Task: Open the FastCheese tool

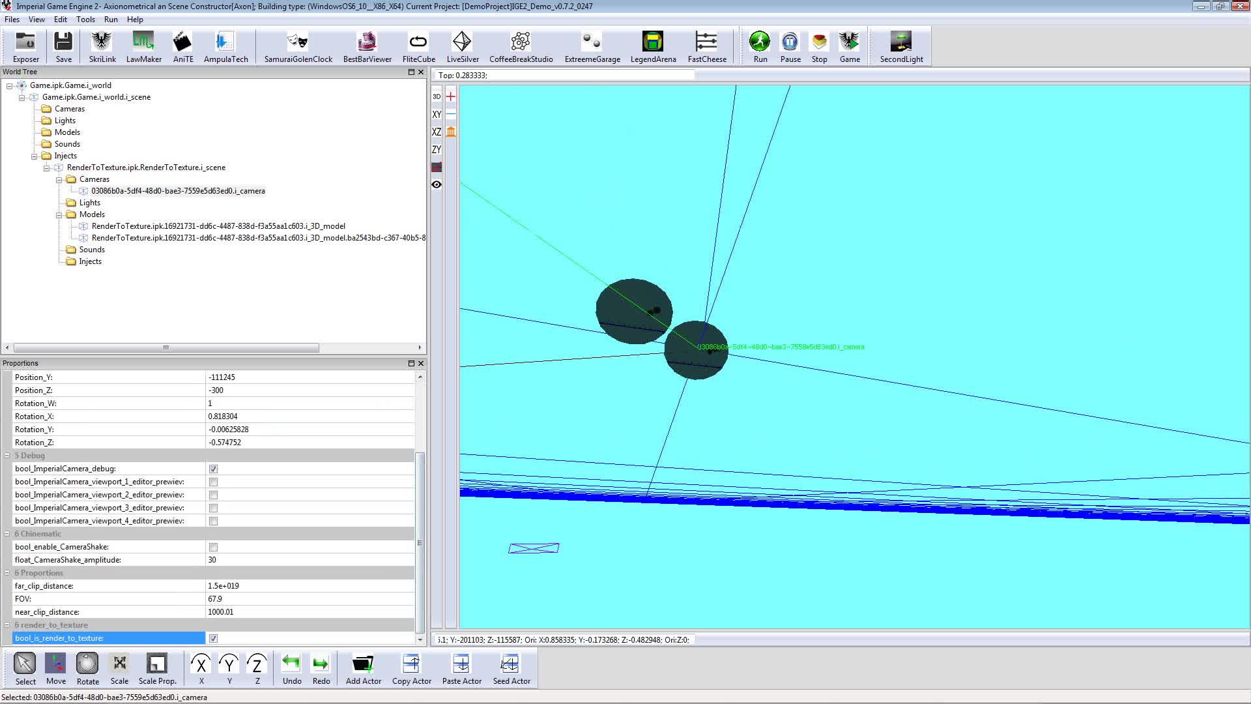Action: tap(707, 47)
